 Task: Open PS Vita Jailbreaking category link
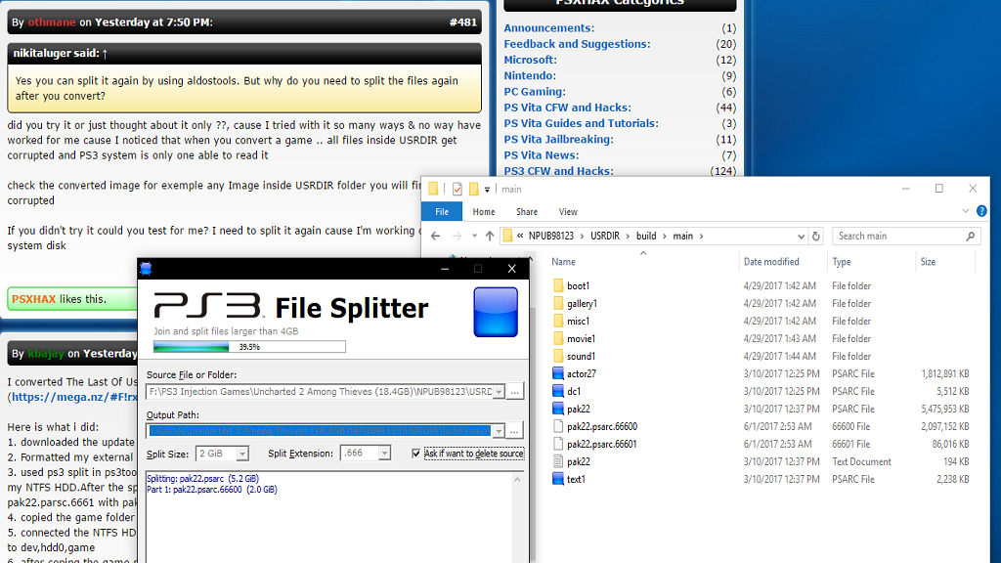(558, 139)
